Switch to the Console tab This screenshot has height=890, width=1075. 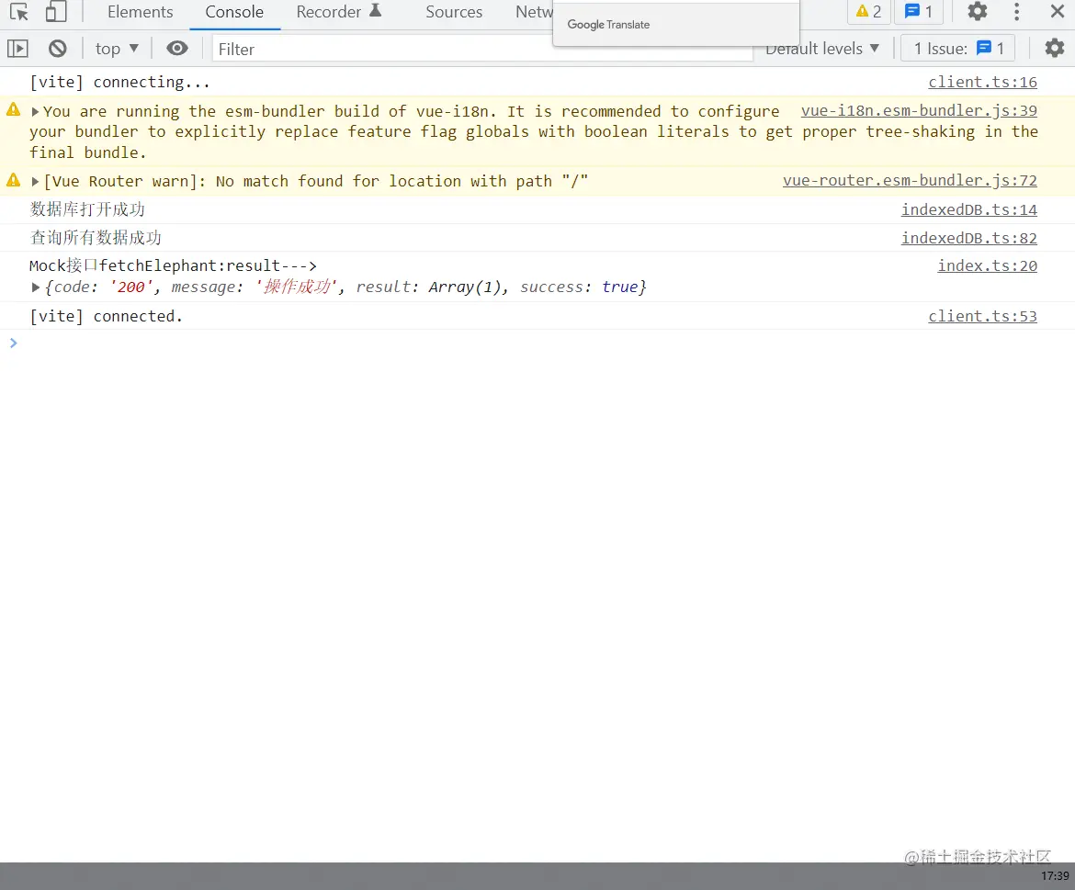pyautogui.click(x=234, y=12)
